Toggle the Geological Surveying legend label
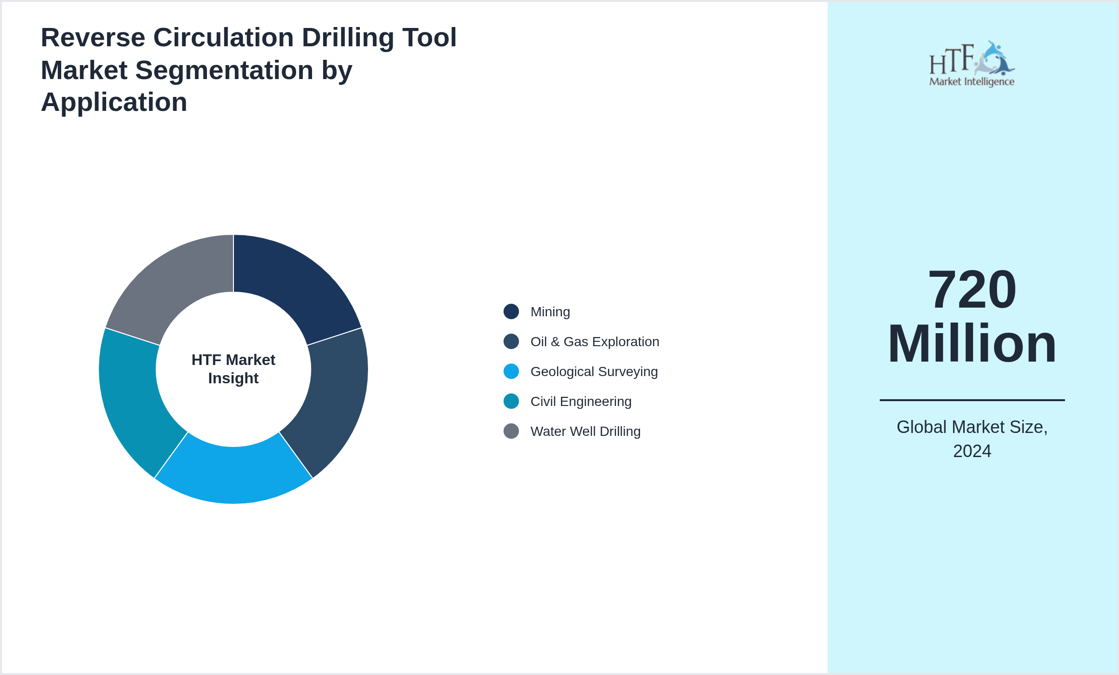This screenshot has height=675, width=1119. pyautogui.click(x=594, y=372)
